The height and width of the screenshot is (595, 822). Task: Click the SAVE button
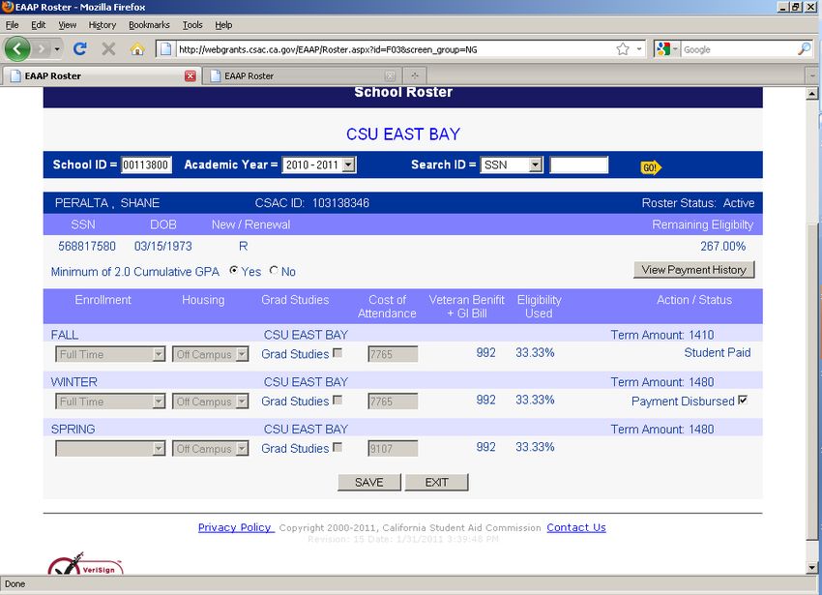pos(369,482)
